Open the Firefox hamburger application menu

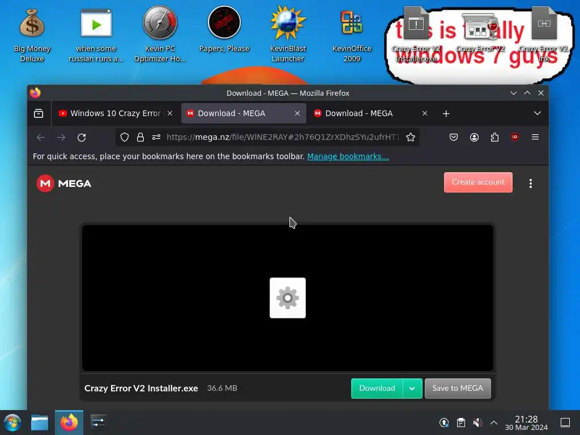535,137
